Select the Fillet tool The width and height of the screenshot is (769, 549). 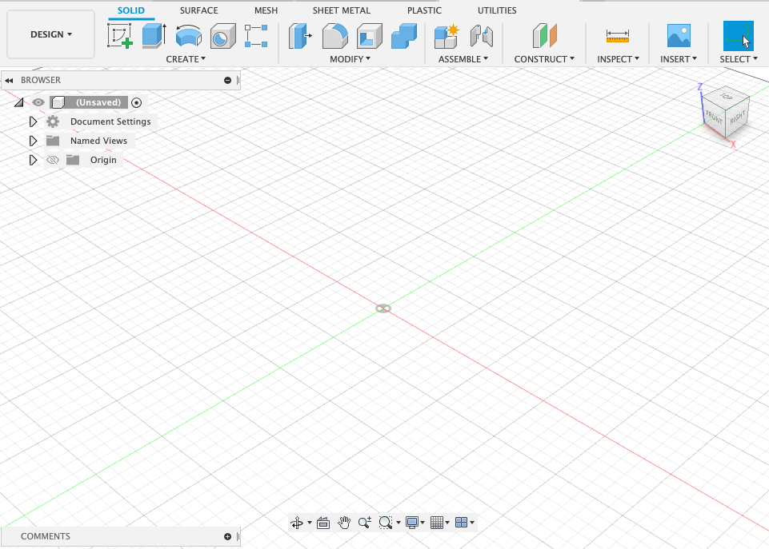click(334, 36)
